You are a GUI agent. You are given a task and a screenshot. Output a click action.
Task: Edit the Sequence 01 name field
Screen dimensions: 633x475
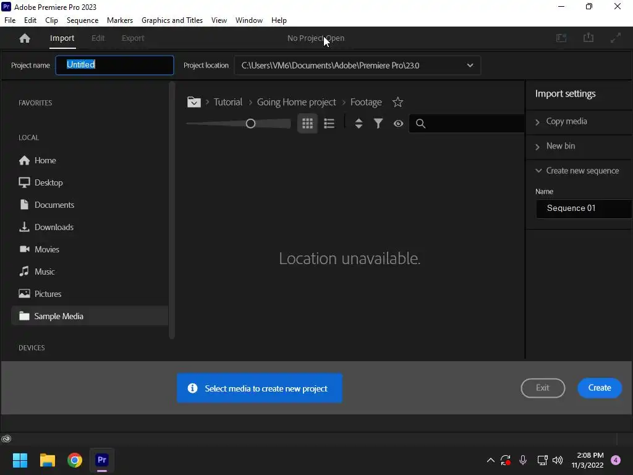tap(584, 208)
